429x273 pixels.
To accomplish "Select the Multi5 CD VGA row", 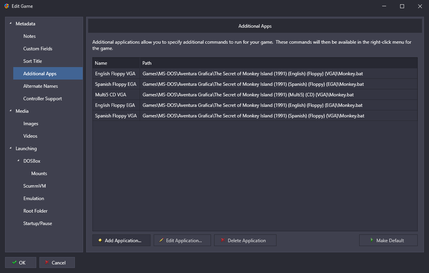I will [x=255, y=95].
